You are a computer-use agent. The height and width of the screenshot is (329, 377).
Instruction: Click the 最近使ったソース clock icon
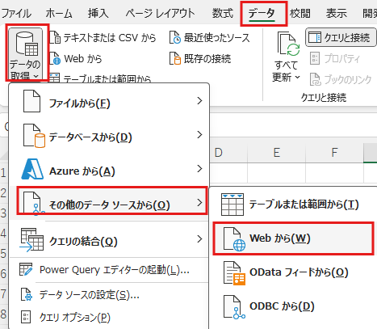point(175,37)
